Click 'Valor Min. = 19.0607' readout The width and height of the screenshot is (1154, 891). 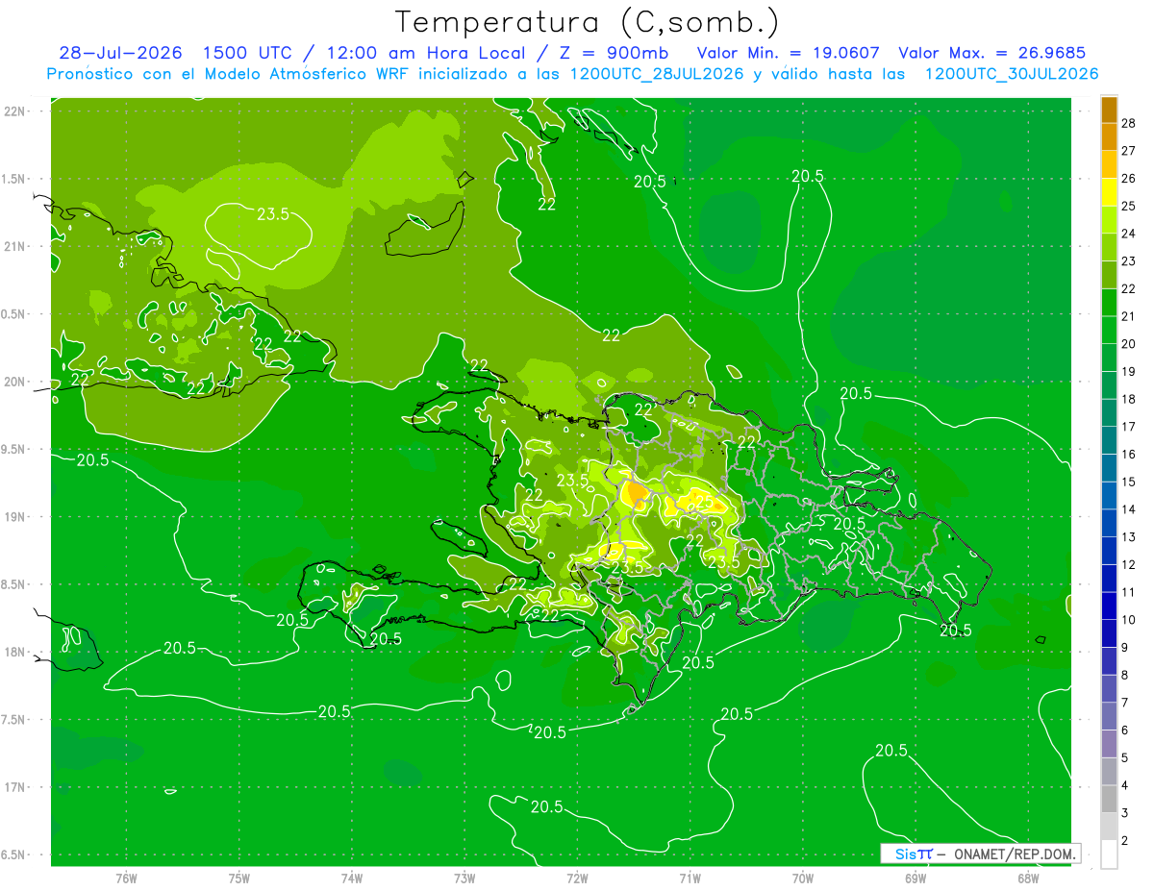[789, 53]
